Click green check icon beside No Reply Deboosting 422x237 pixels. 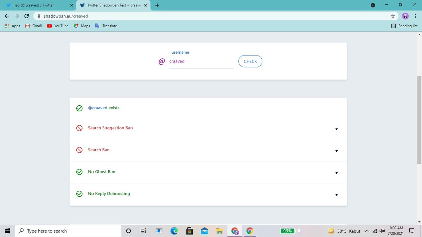point(79,194)
